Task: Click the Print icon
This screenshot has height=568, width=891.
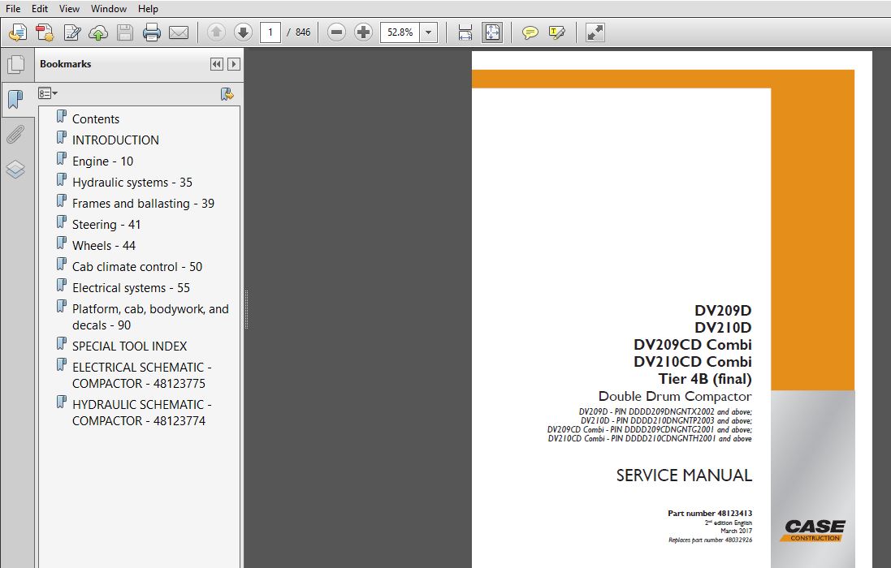Action: point(152,32)
